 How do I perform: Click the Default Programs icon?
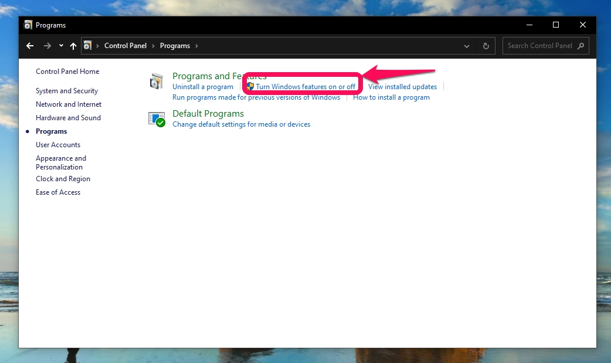pos(157,119)
